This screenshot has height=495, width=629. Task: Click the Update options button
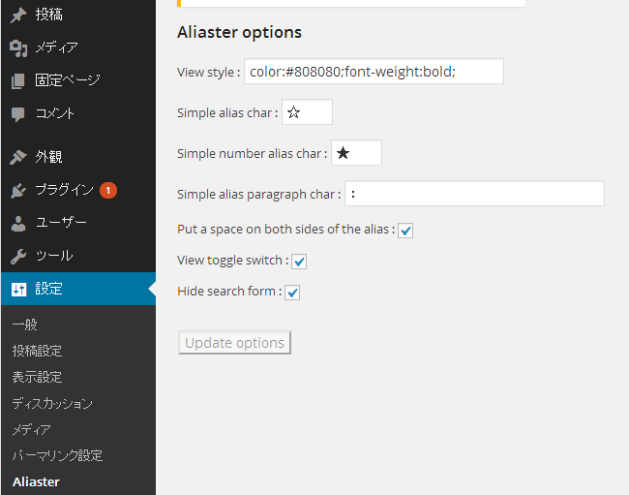pyautogui.click(x=235, y=343)
